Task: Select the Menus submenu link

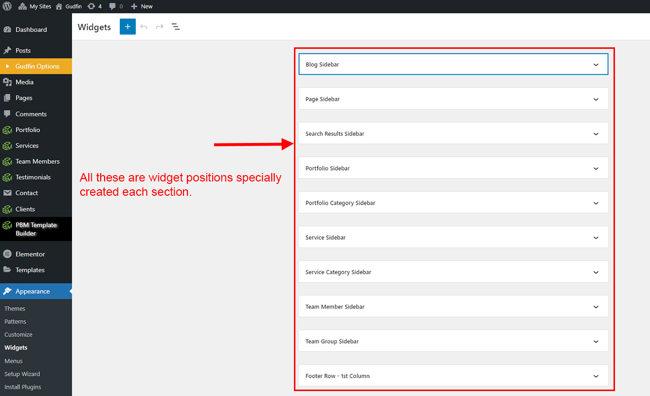Action: tap(13, 361)
